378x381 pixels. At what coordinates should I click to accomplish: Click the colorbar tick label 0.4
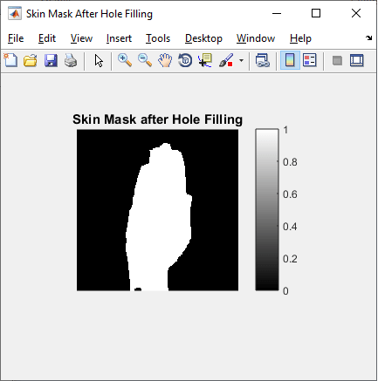pos(290,227)
